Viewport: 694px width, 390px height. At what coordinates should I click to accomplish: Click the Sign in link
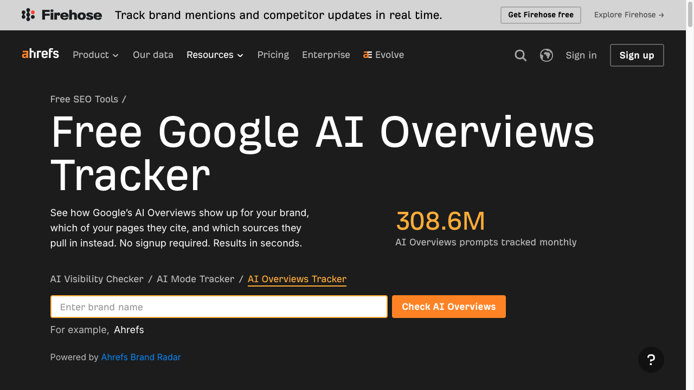[581, 55]
